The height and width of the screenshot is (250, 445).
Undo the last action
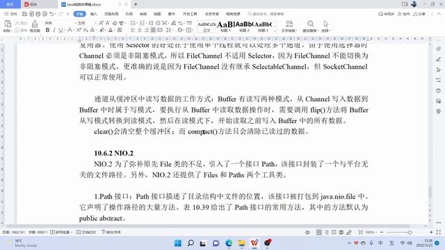(x=51, y=14)
